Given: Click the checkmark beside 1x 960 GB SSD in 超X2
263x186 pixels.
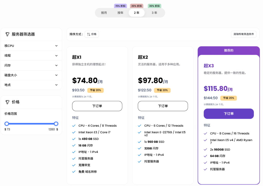Looking at the screenshot, I should pos(139,142).
